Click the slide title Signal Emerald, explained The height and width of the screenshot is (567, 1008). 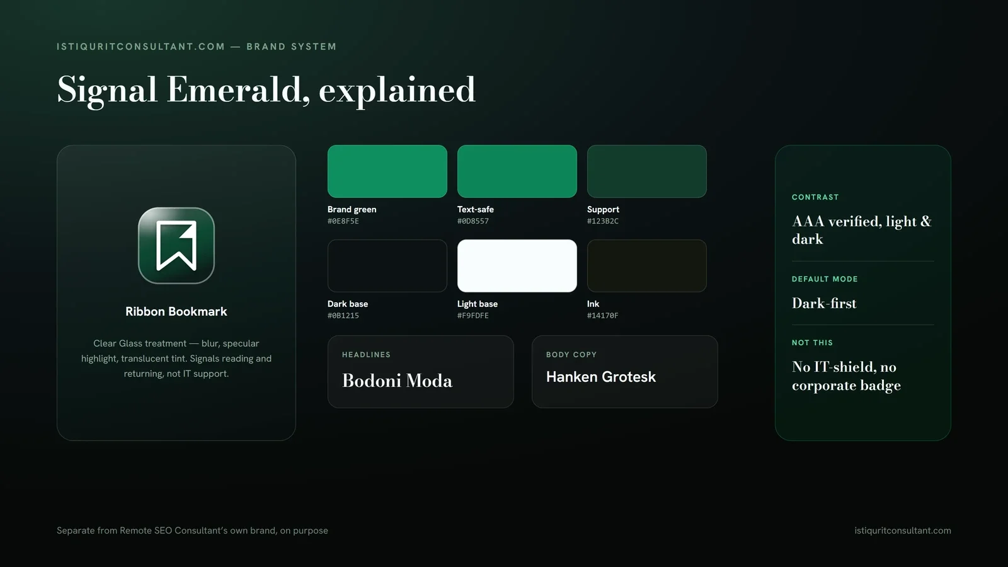click(x=266, y=90)
